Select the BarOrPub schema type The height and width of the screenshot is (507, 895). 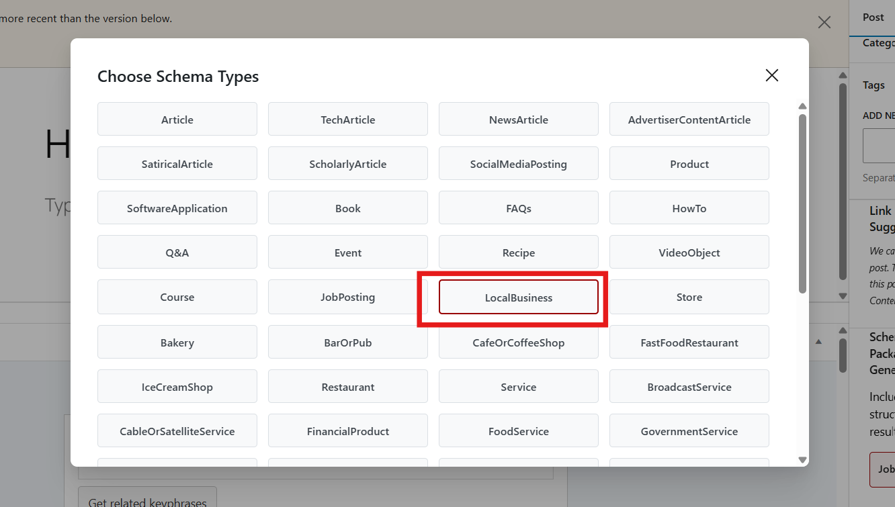pos(348,342)
